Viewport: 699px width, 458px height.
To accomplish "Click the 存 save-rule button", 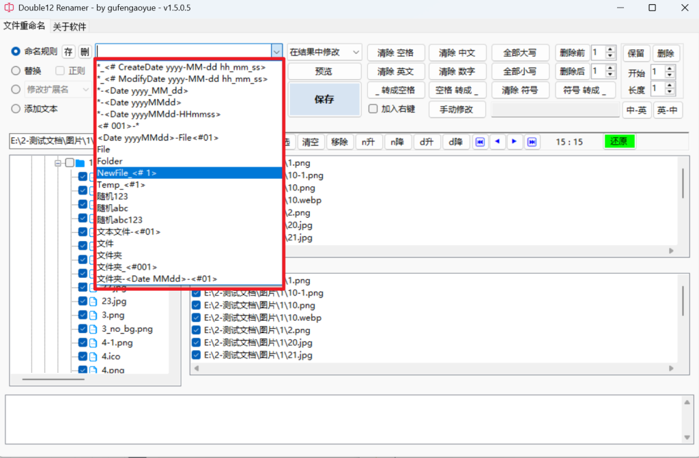I will [x=68, y=52].
